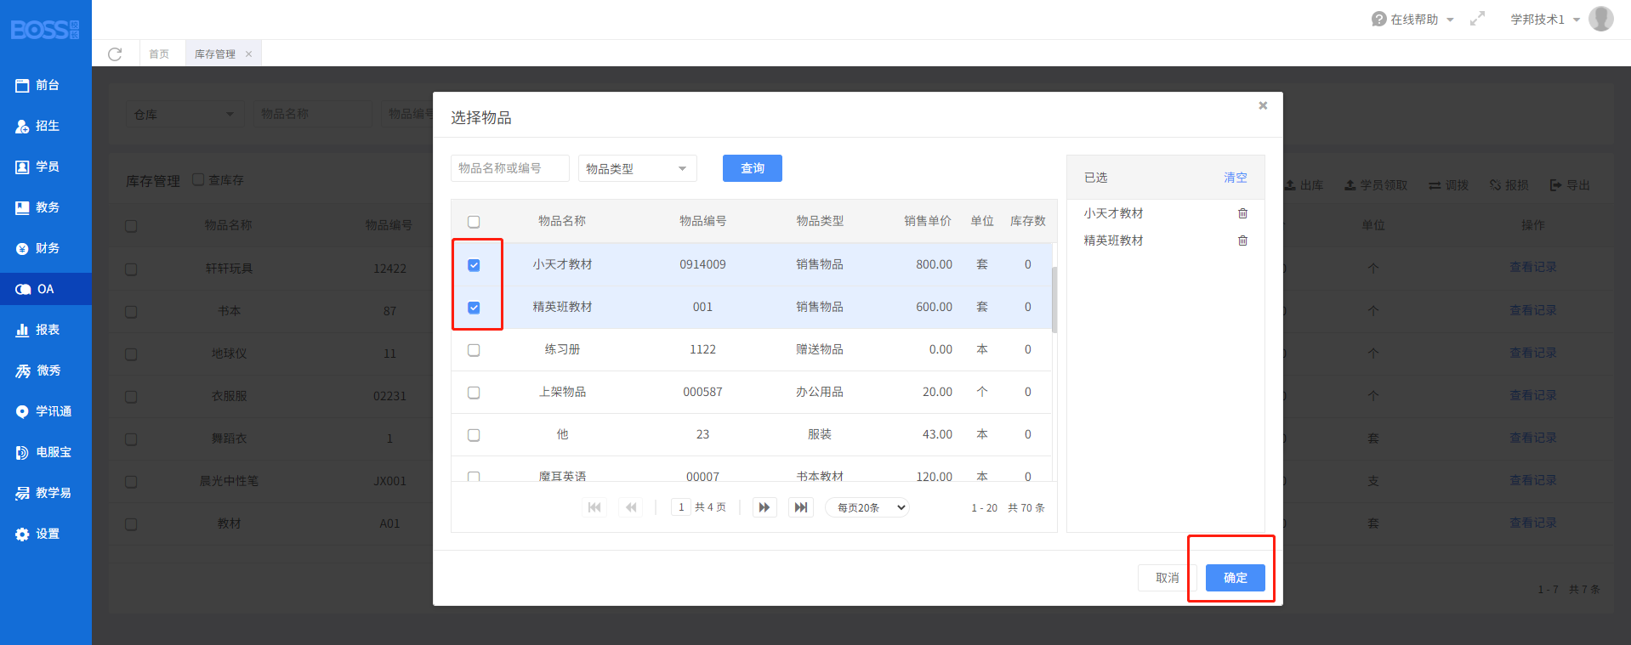Screen dimensions: 1631x645
Task: Click the item list vertical scrollbar
Action: tap(1054, 300)
